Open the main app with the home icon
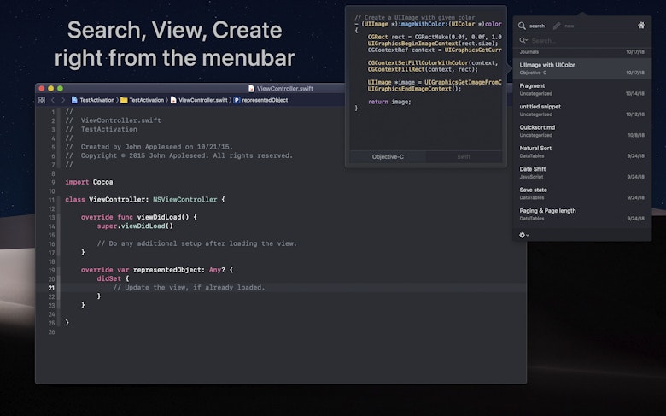The width and height of the screenshot is (666, 416). point(641,26)
